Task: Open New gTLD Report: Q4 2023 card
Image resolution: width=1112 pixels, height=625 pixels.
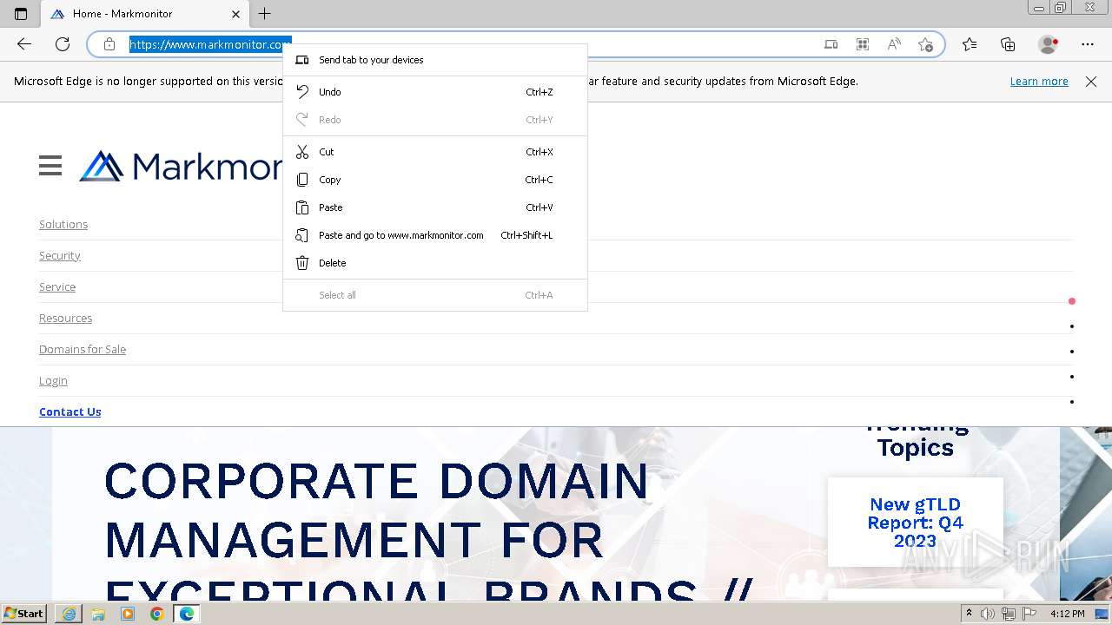Action: [916, 523]
